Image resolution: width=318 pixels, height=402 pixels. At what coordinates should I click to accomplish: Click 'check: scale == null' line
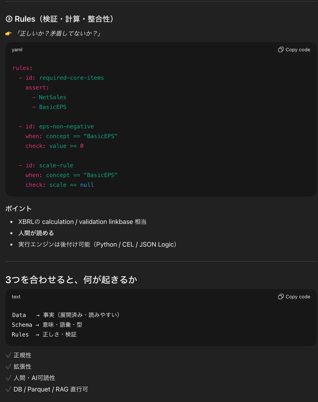[x=60, y=185]
